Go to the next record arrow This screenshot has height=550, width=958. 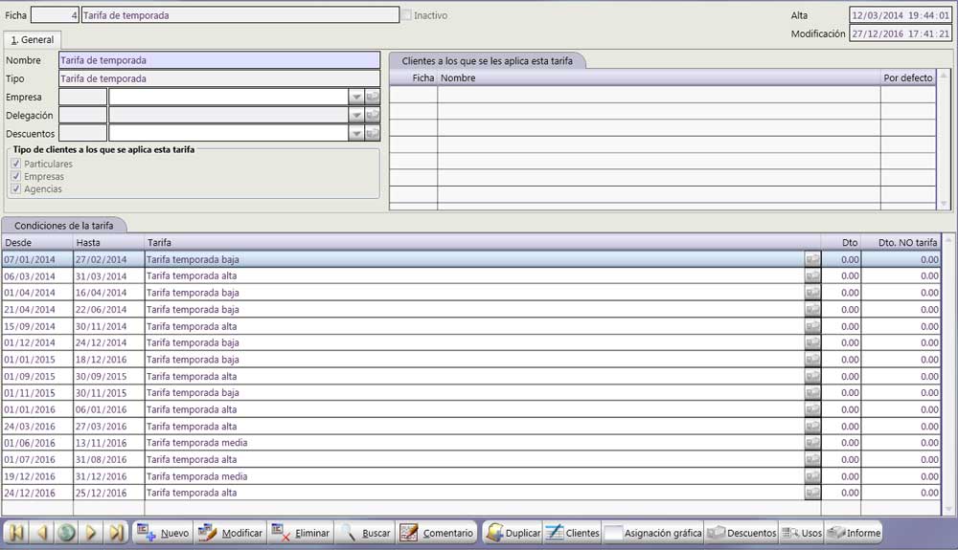pyautogui.click(x=91, y=533)
